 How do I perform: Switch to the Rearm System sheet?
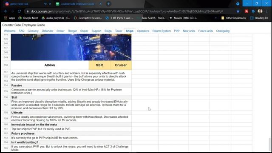pyautogui.click(x=161, y=31)
